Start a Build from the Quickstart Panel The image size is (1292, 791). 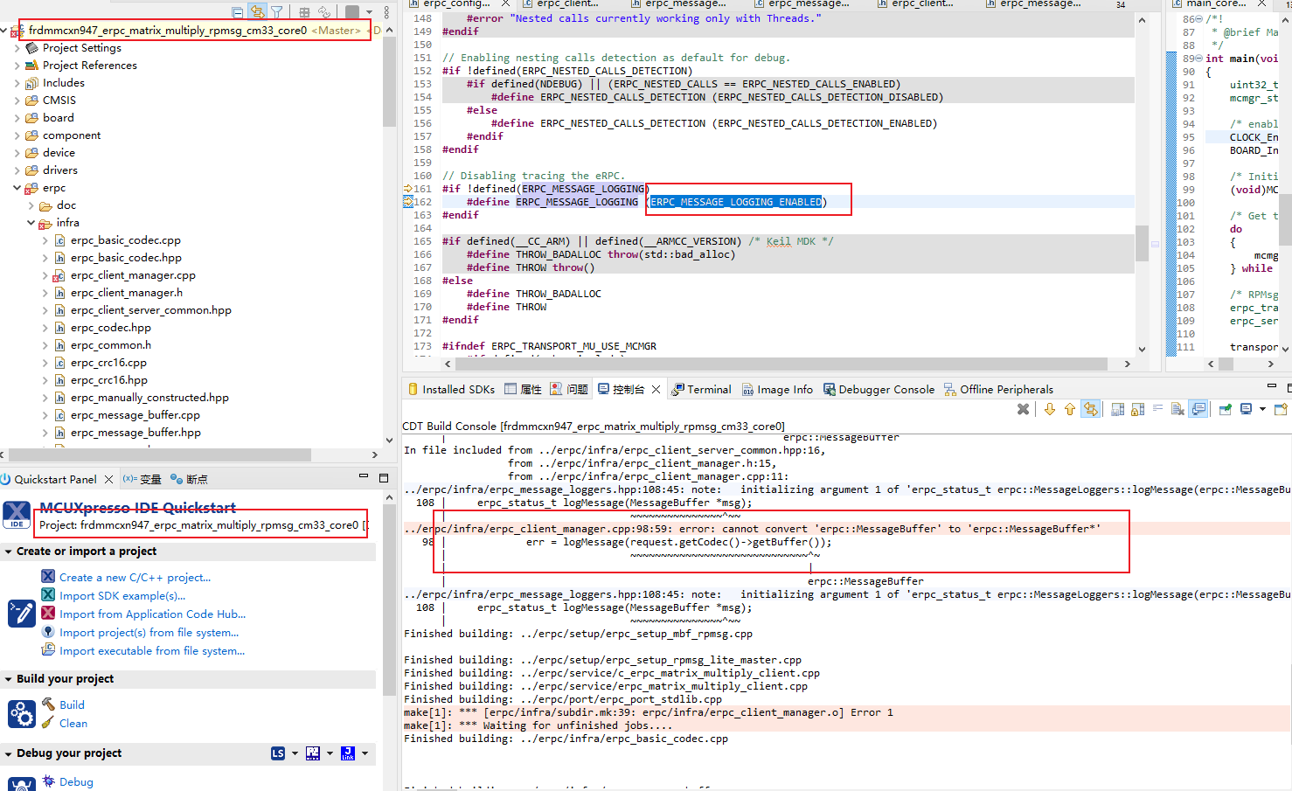(70, 704)
